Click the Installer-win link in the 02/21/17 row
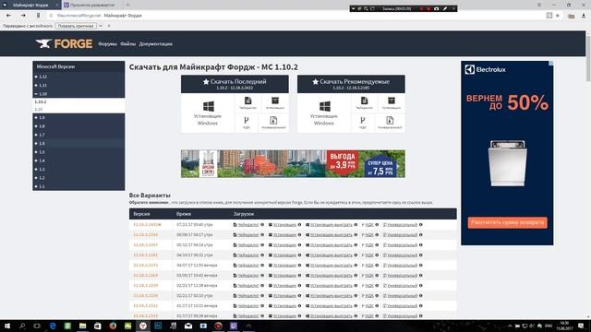The height and width of the screenshot is (332, 591). point(331,296)
